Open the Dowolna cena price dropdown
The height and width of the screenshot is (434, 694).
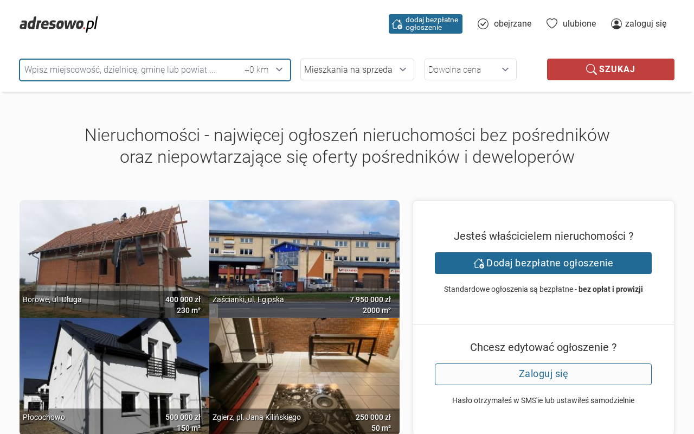470,69
